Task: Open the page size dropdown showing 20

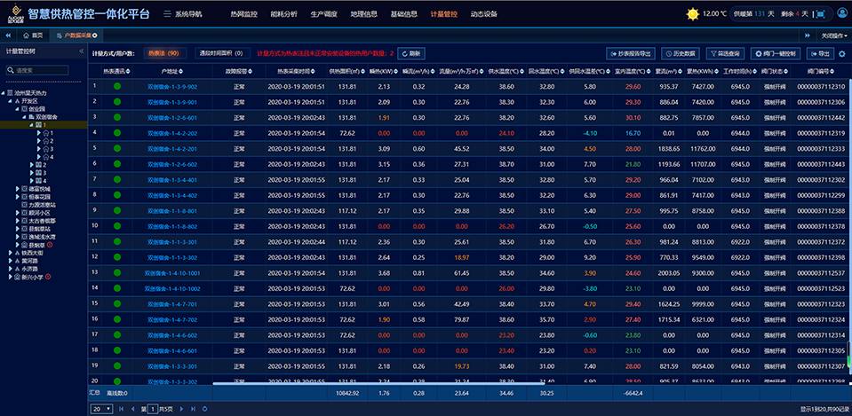Action: pos(102,408)
